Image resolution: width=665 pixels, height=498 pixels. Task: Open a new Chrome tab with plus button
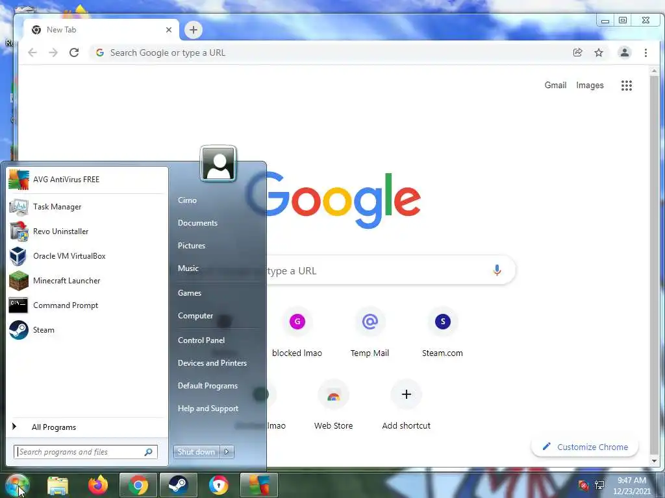(194, 30)
